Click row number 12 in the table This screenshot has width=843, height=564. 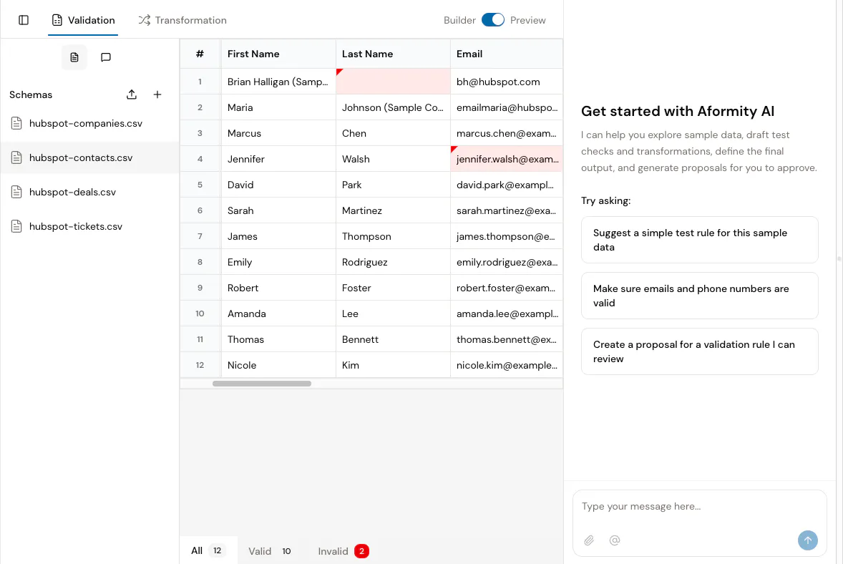coord(200,366)
